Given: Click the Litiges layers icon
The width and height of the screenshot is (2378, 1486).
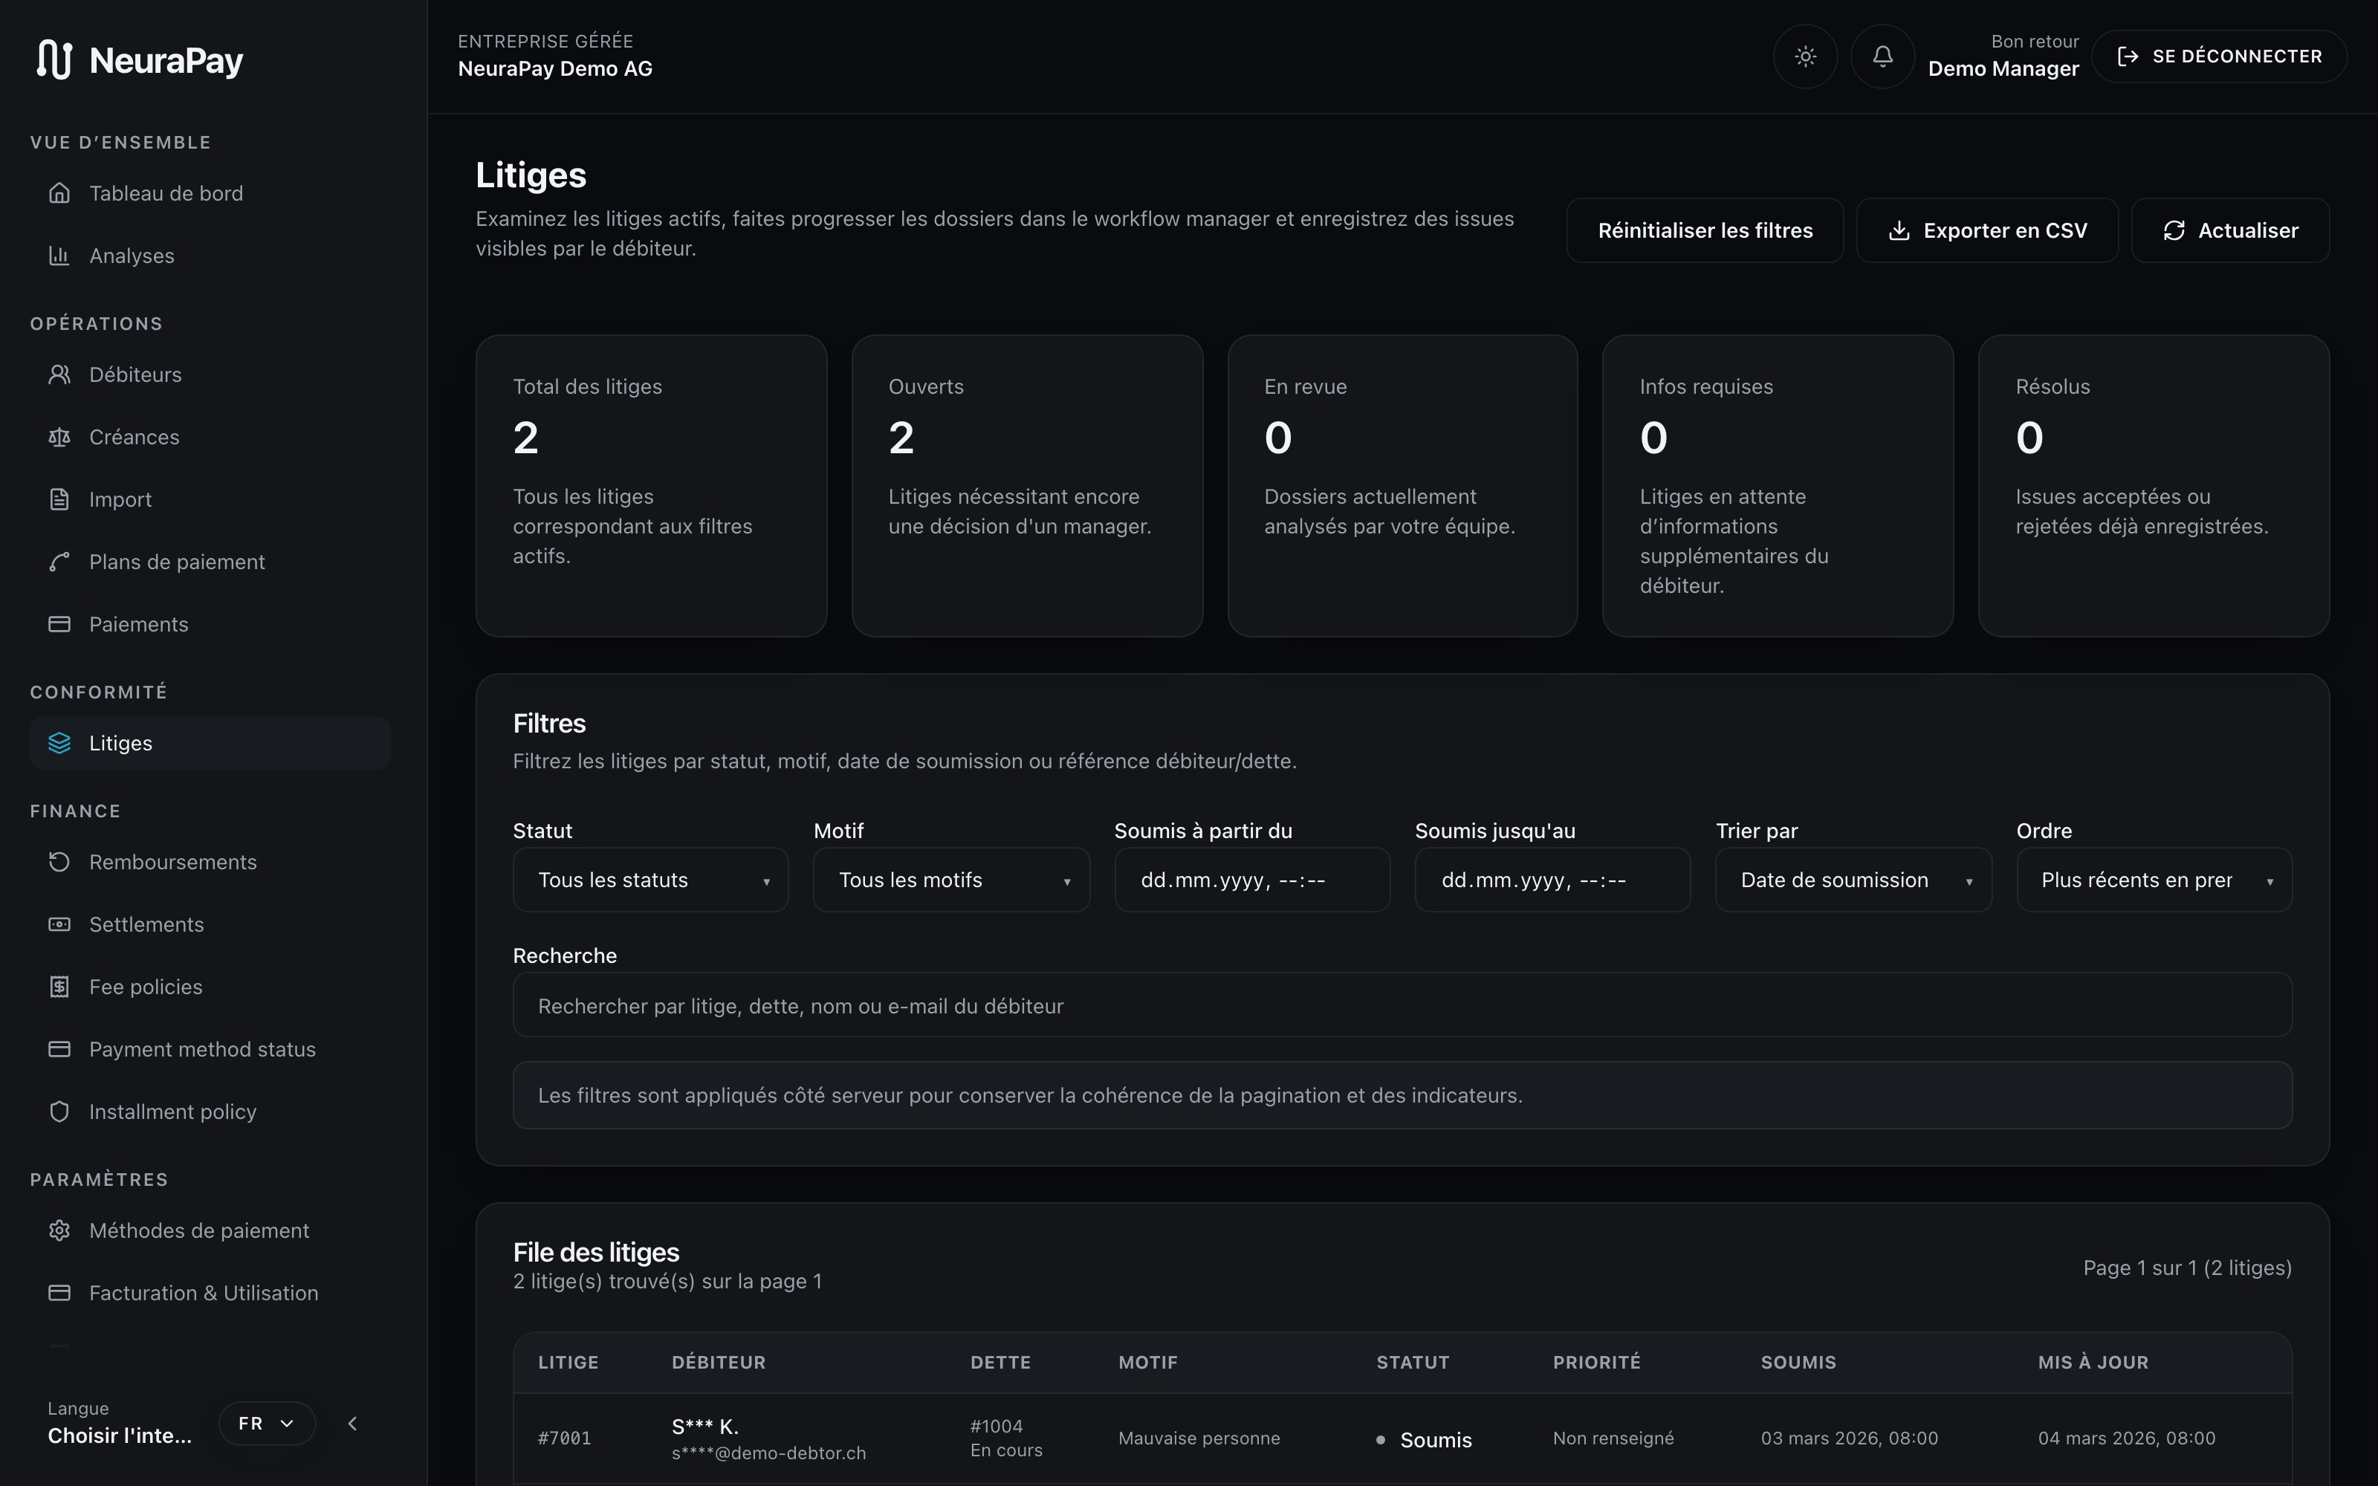Looking at the screenshot, I should tap(59, 743).
